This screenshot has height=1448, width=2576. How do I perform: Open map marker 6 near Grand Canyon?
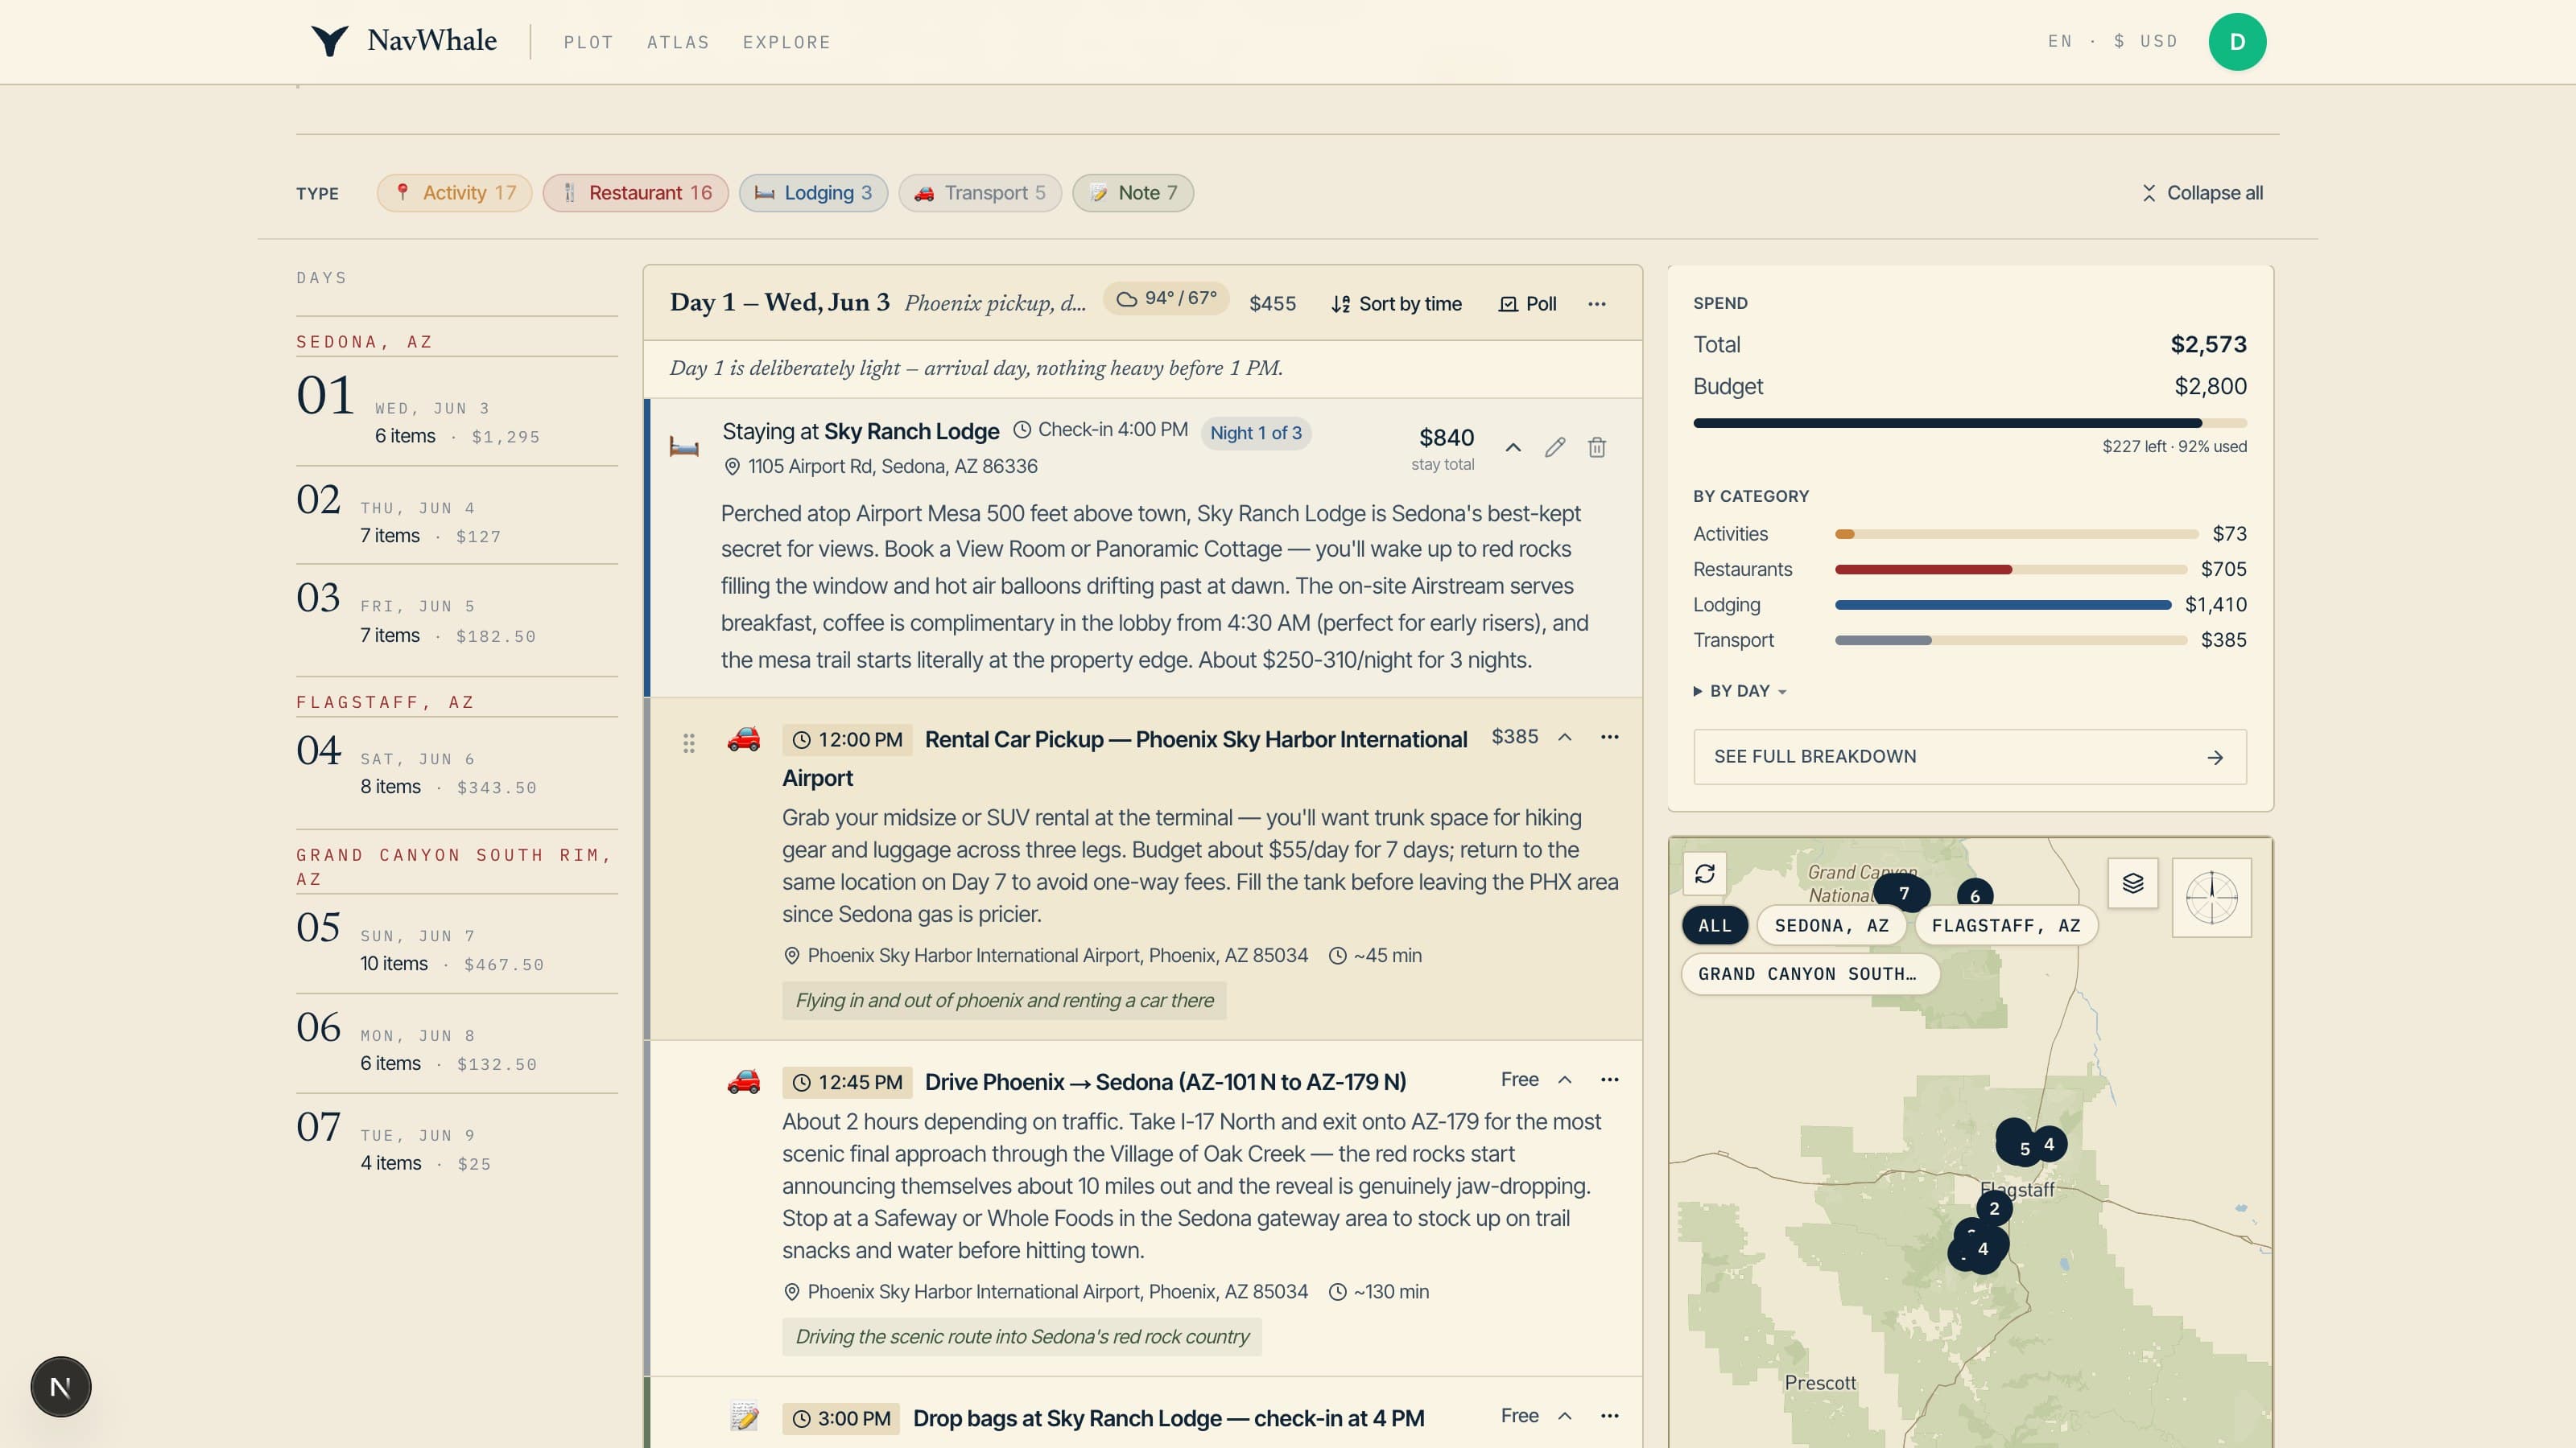coord(1975,895)
